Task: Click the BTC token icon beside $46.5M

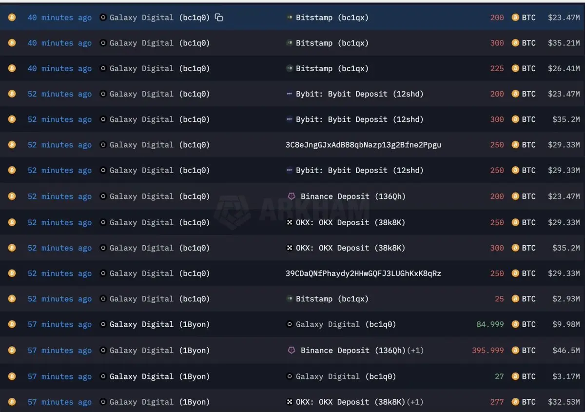Action: (x=515, y=350)
